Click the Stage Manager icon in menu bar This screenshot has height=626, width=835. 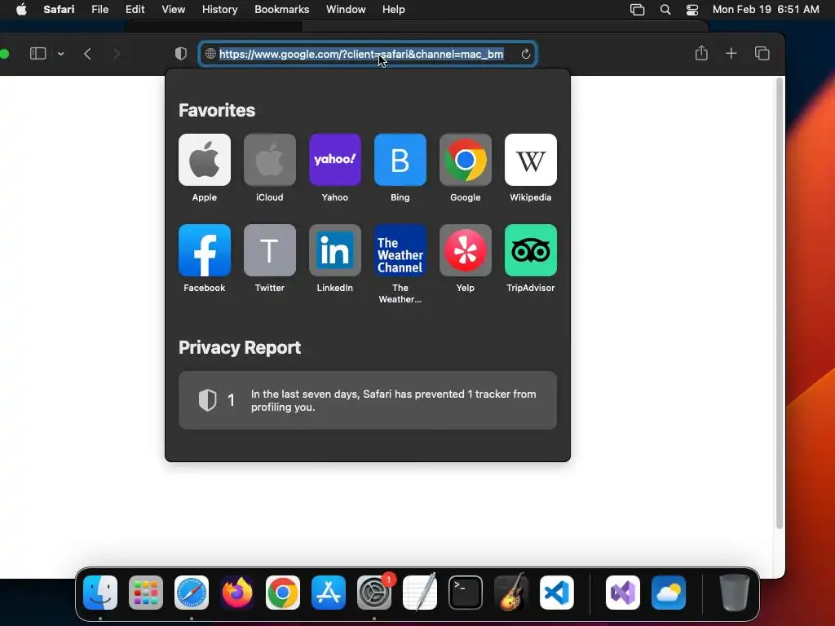click(x=638, y=9)
